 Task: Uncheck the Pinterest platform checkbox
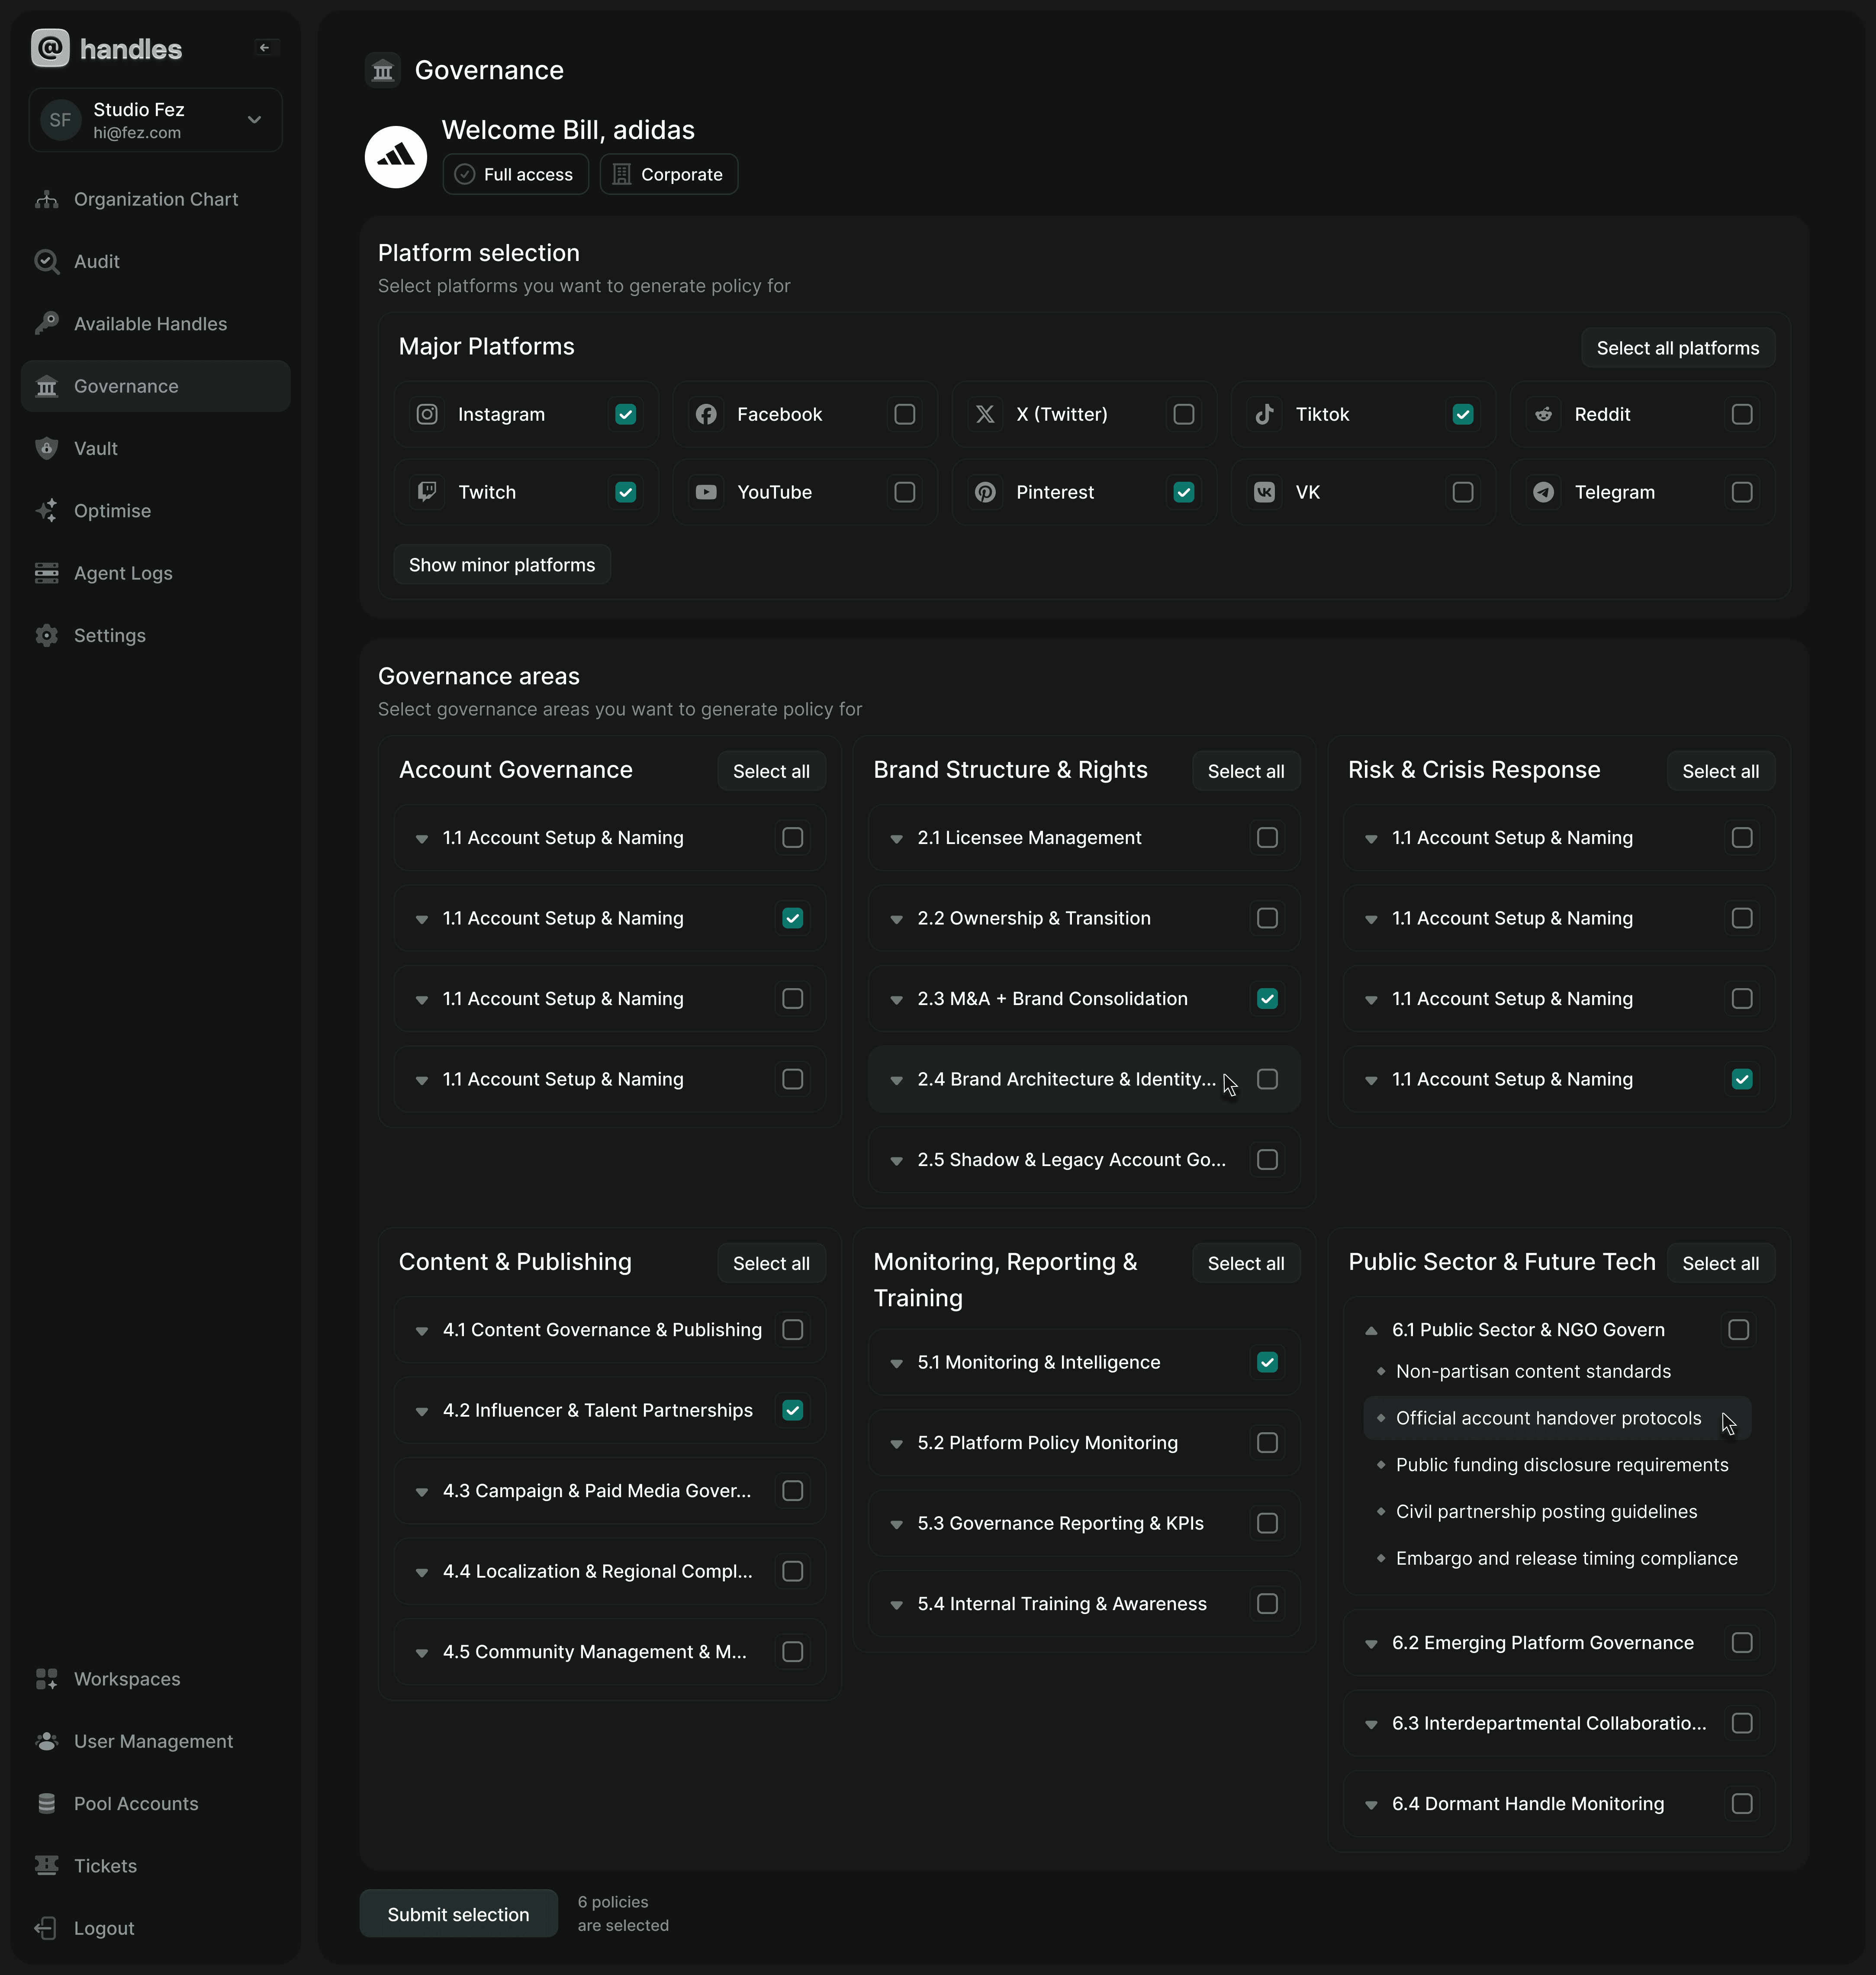coord(1183,492)
